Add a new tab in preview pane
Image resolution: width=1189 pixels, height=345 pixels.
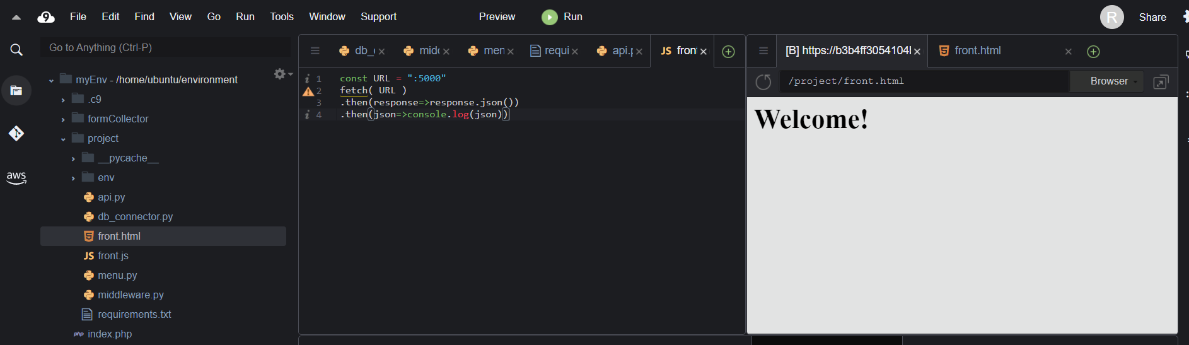pos(1094,52)
